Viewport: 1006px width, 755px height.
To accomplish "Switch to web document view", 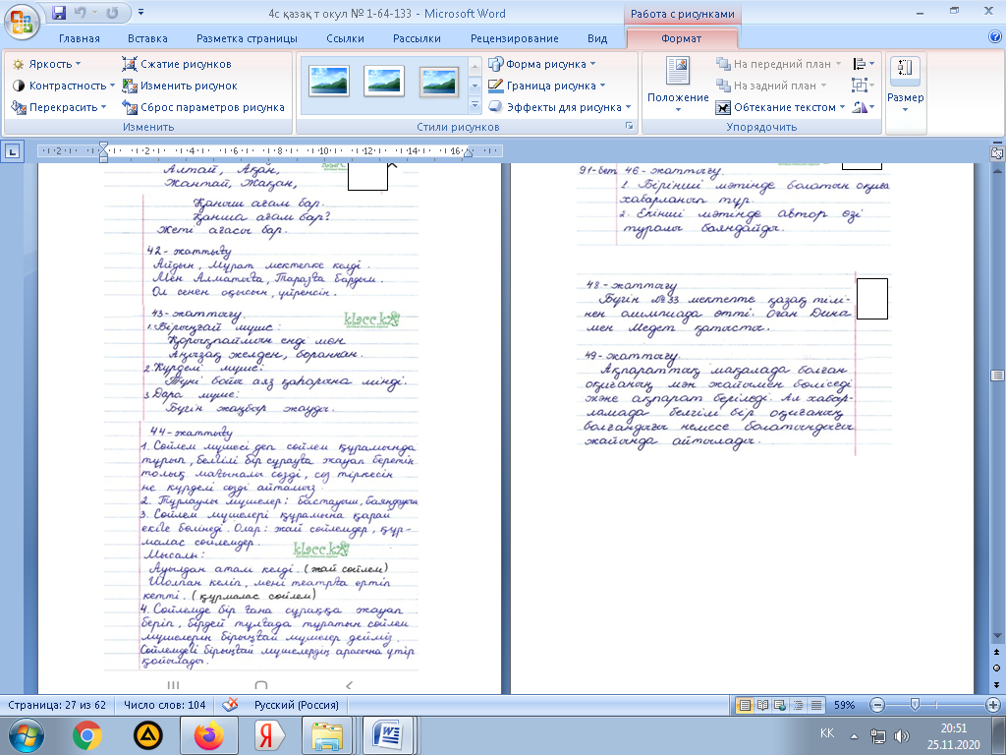I will (x=779, y=705).
